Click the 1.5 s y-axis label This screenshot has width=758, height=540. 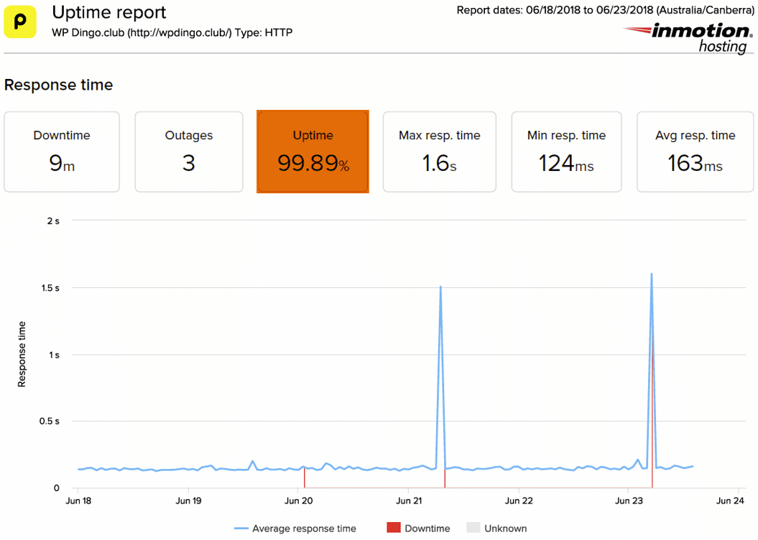tap(50, 288)
